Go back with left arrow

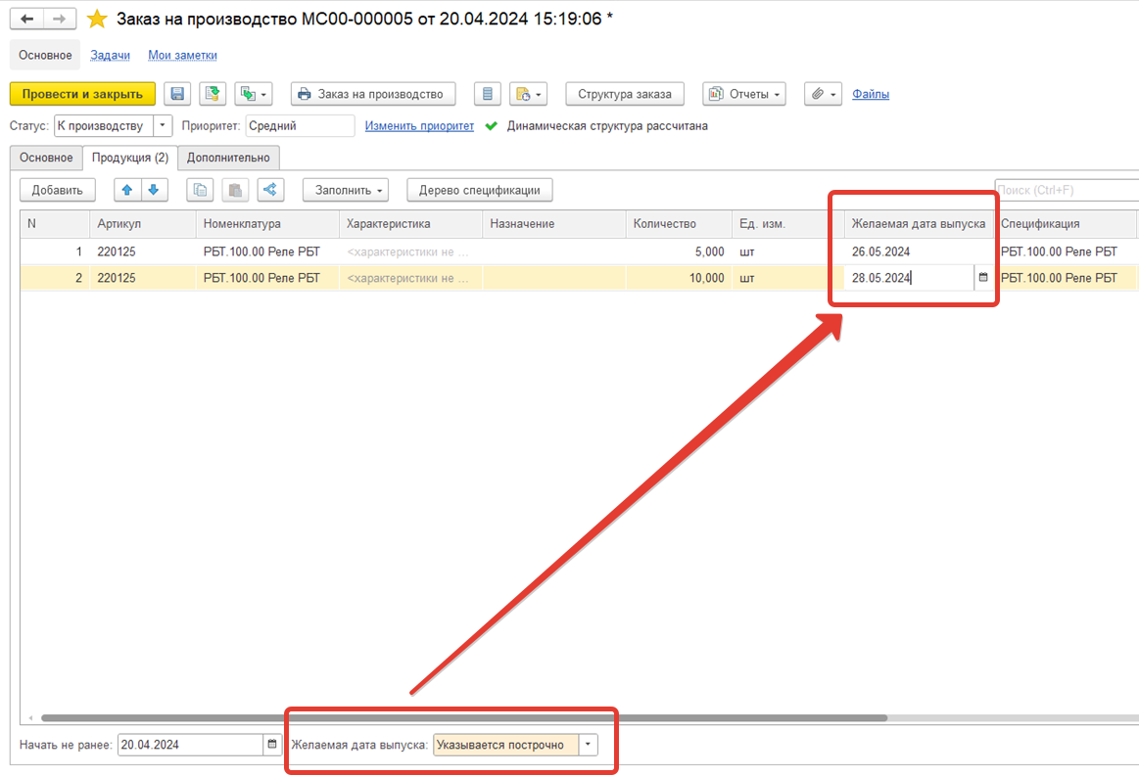pyautogui.click(x=26, y=19)
